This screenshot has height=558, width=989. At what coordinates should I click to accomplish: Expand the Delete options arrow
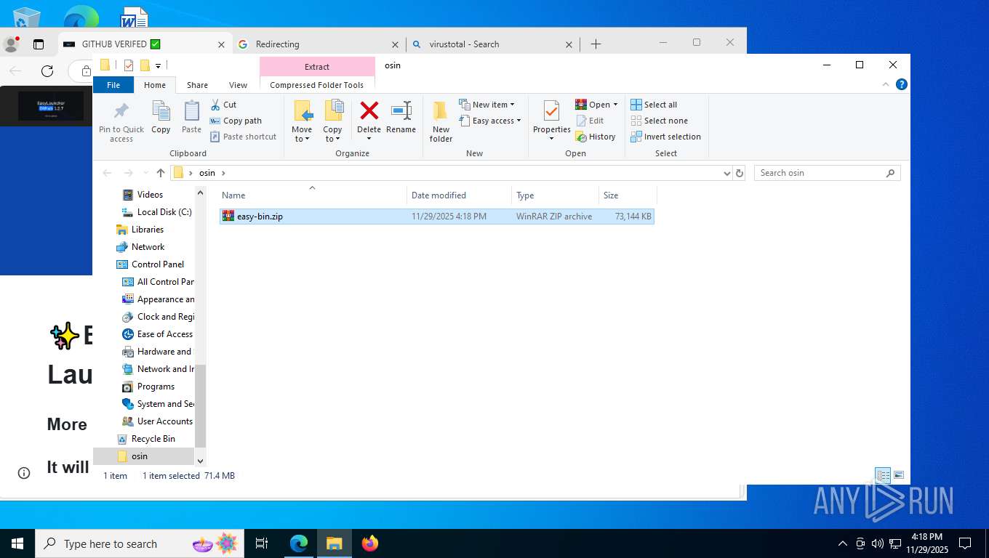[x=369, y=139]
